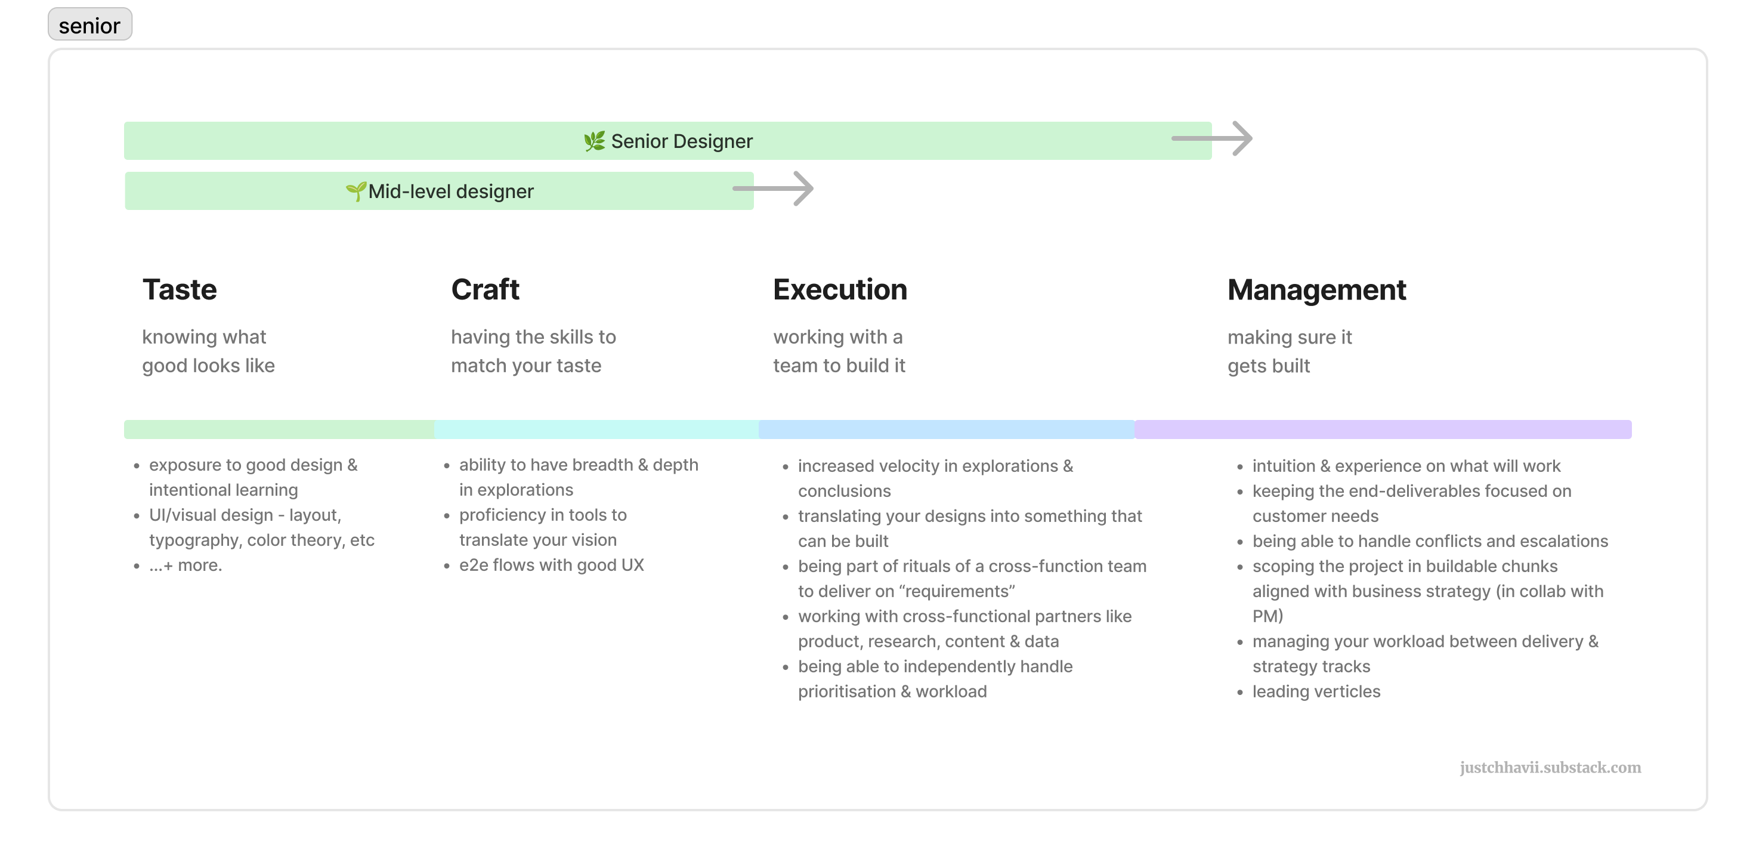Click 'working with a team to build it'
The width and height of the screenshot is (1756, 859).
839,351
